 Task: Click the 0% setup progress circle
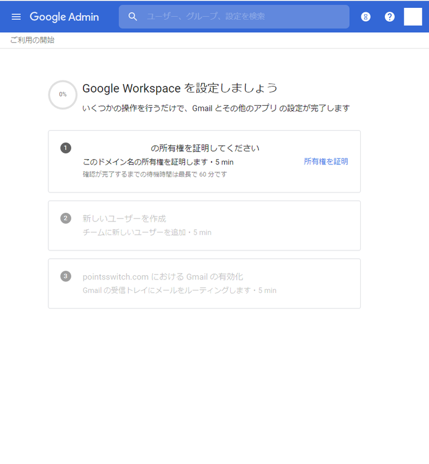63,95
